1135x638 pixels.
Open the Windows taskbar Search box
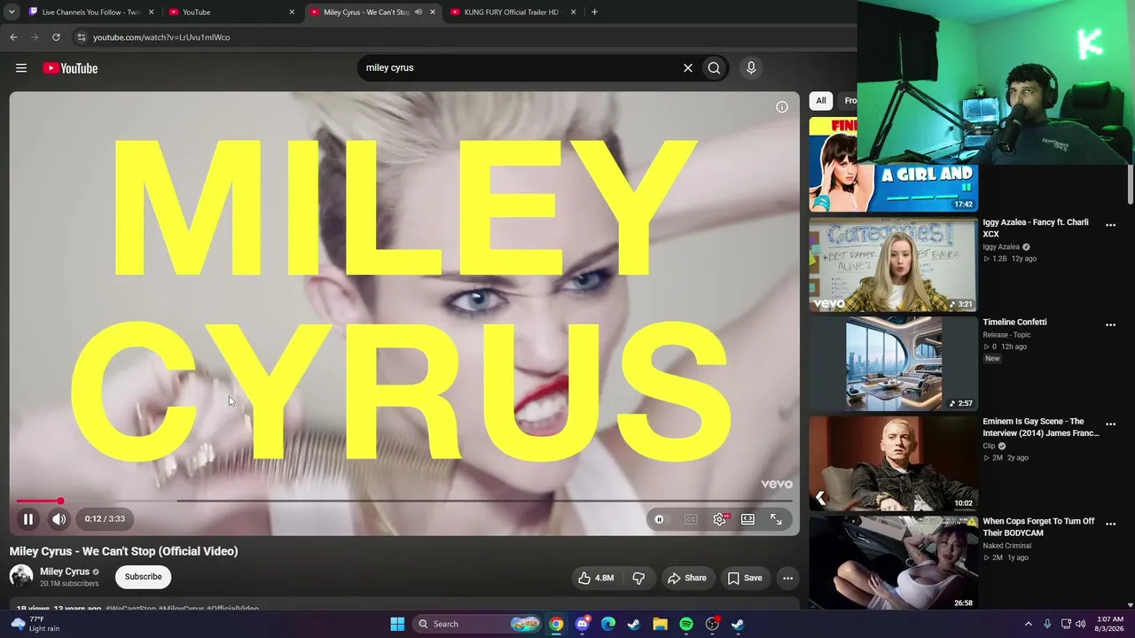479,624
